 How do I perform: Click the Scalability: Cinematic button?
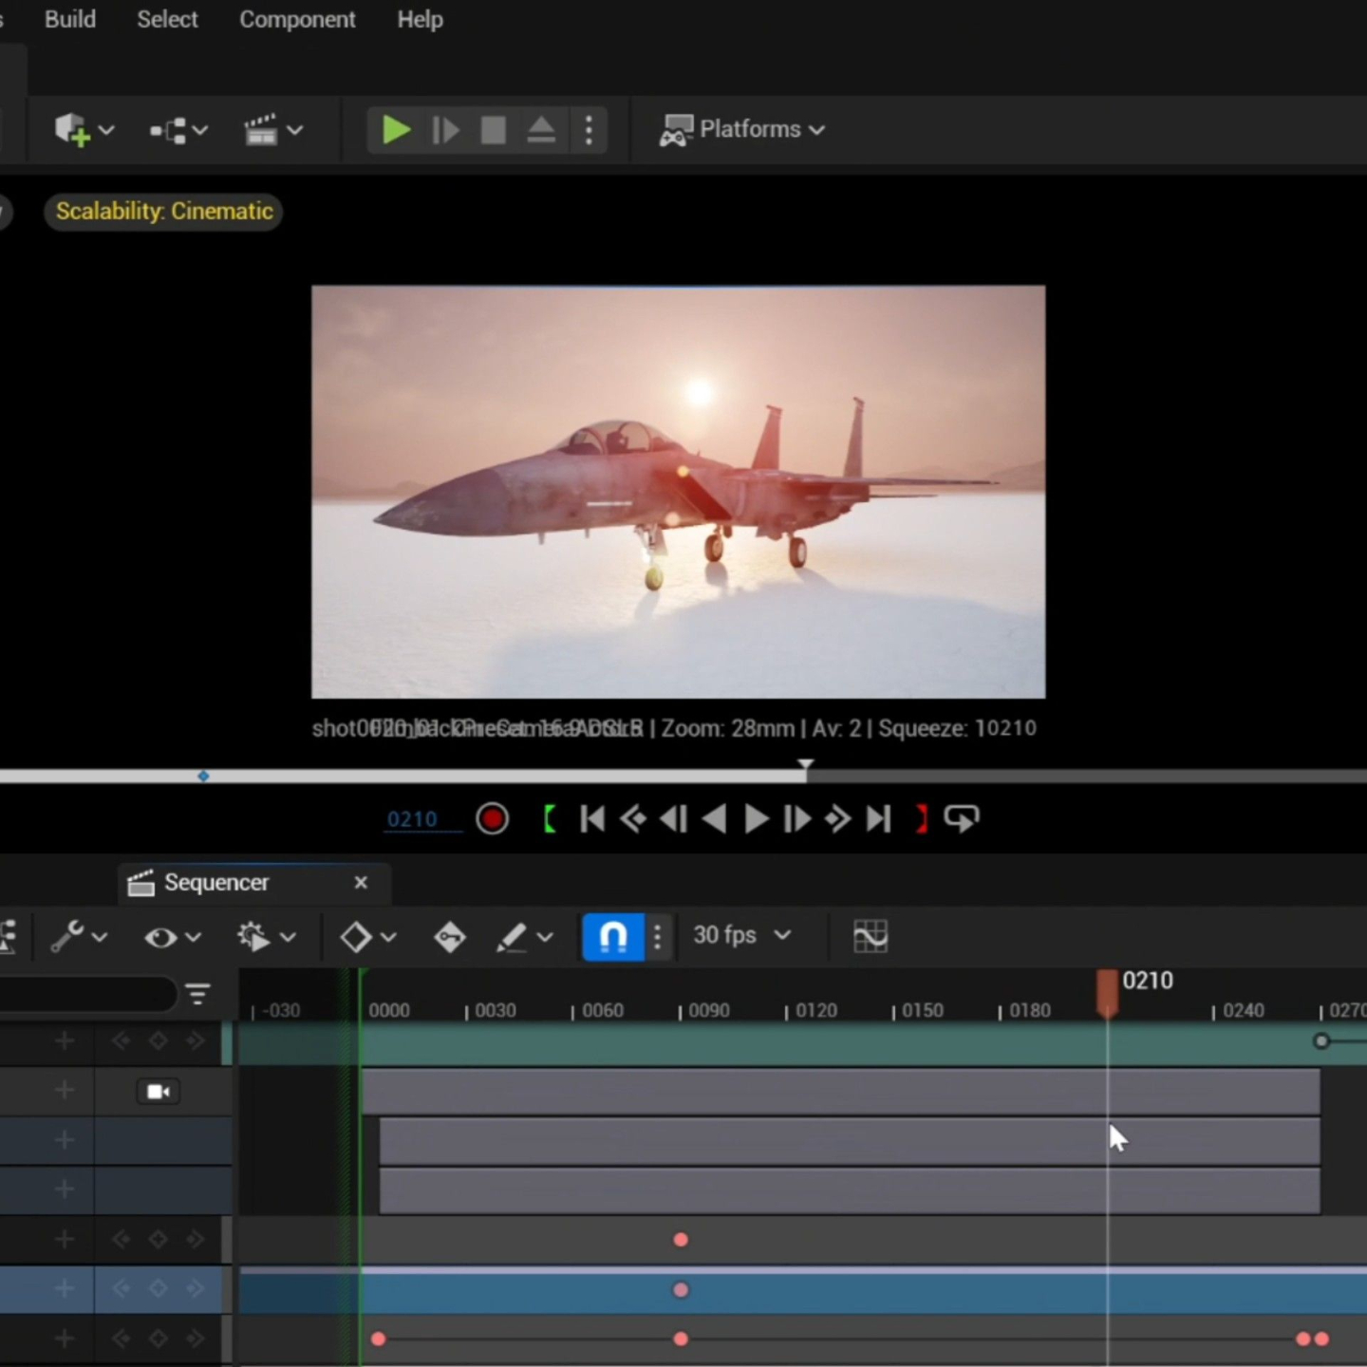[x=164, y=211]
